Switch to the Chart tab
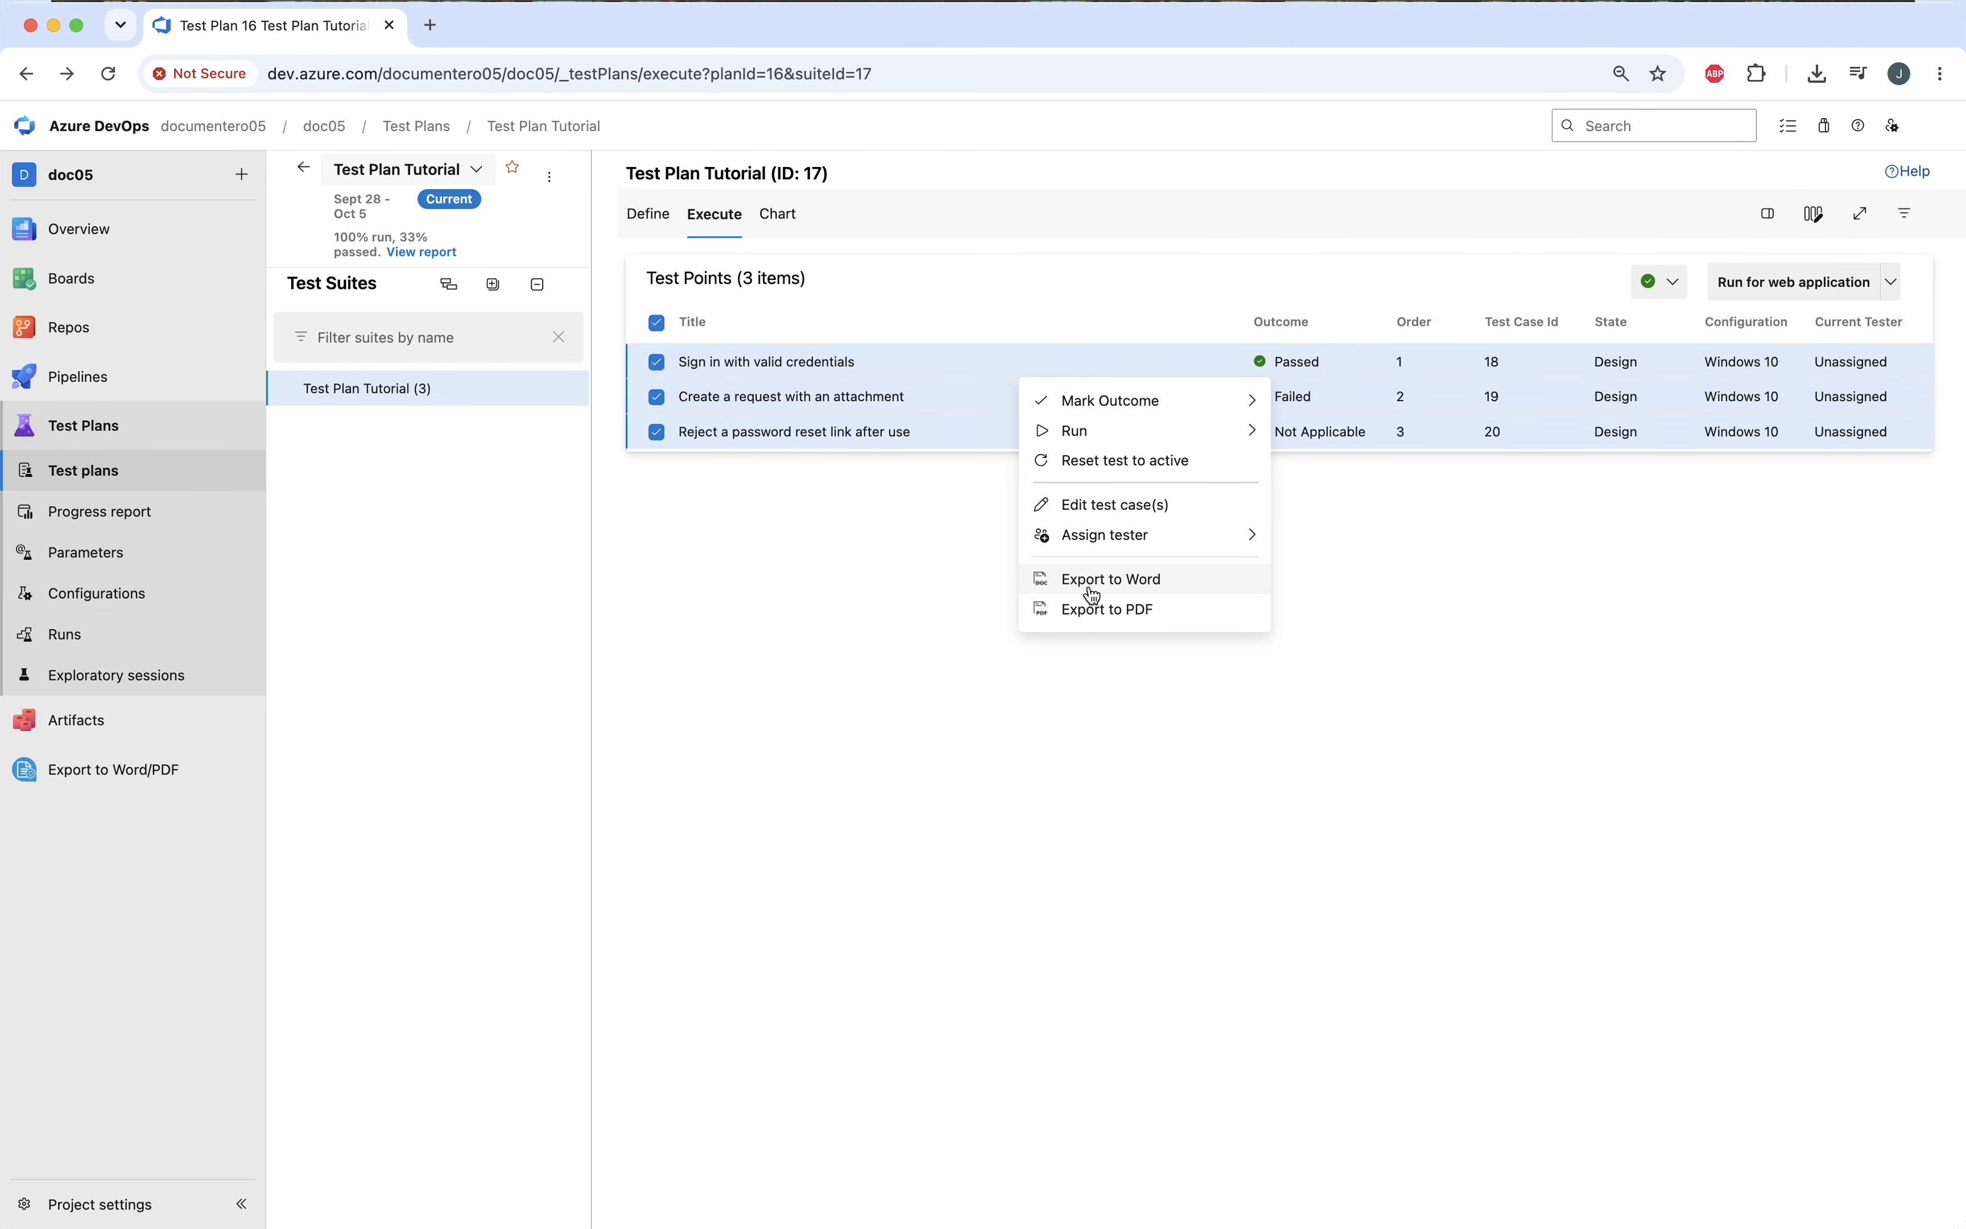Image resolution: width=1966 pixels, height=1229 pixels. coord(777,214)
